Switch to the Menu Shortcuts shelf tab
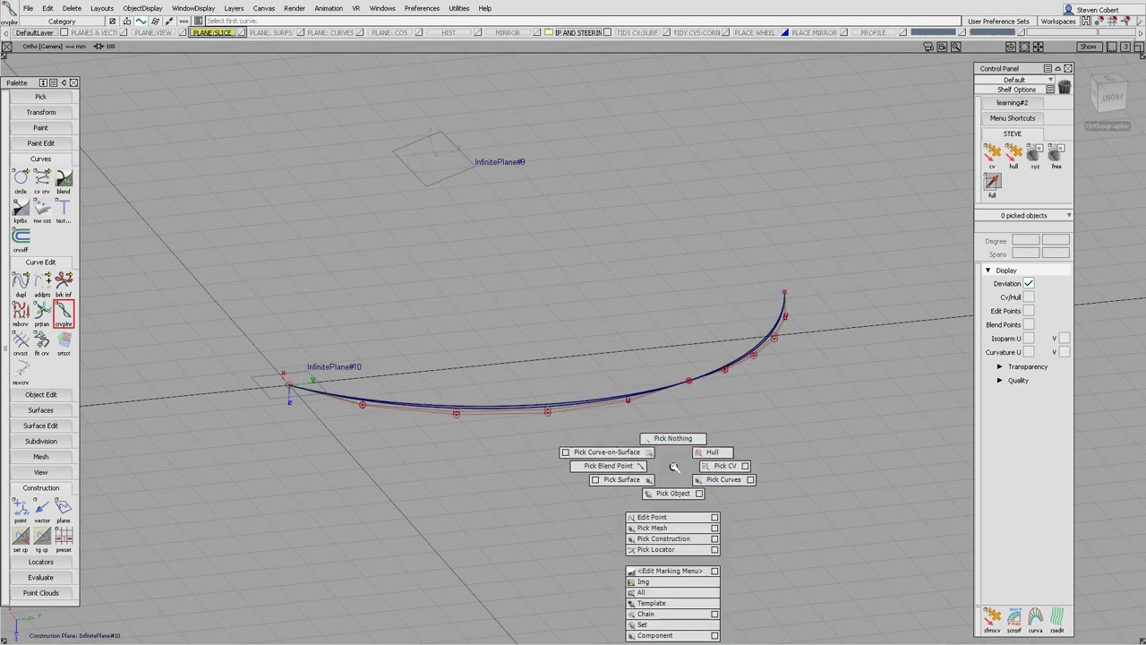 (x=1013, y=118)
